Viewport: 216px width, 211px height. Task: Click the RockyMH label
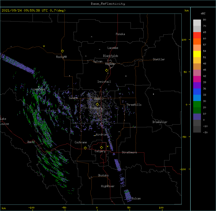pos(61,57)
